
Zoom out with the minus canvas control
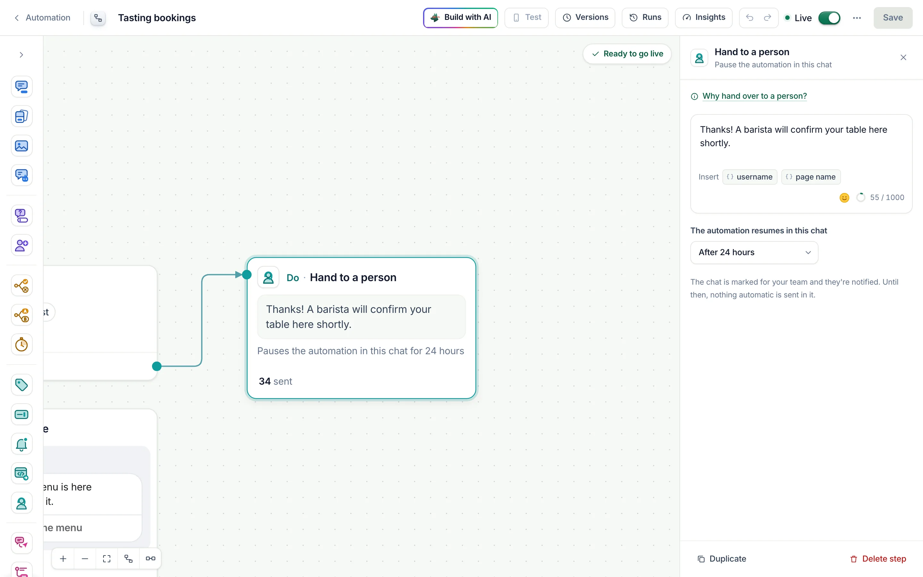coord(85,559)
